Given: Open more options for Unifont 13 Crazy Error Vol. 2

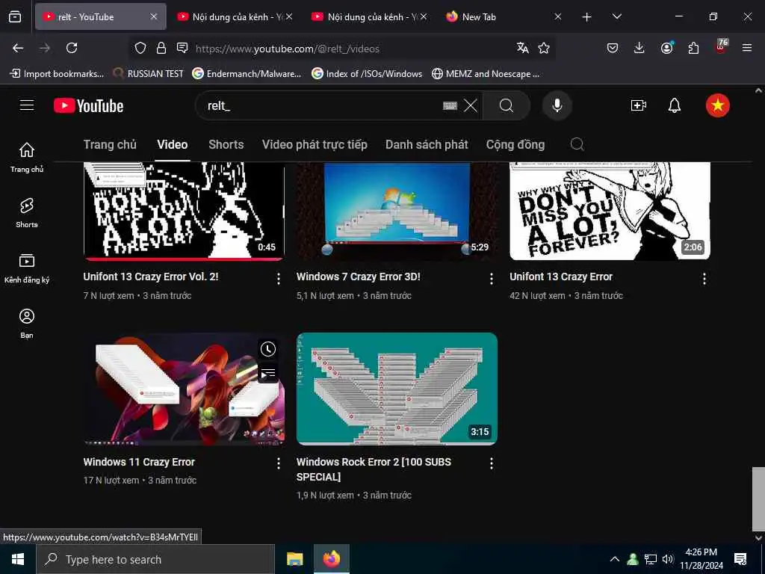Looking at the screenshot, I should [x=279, y=279].
